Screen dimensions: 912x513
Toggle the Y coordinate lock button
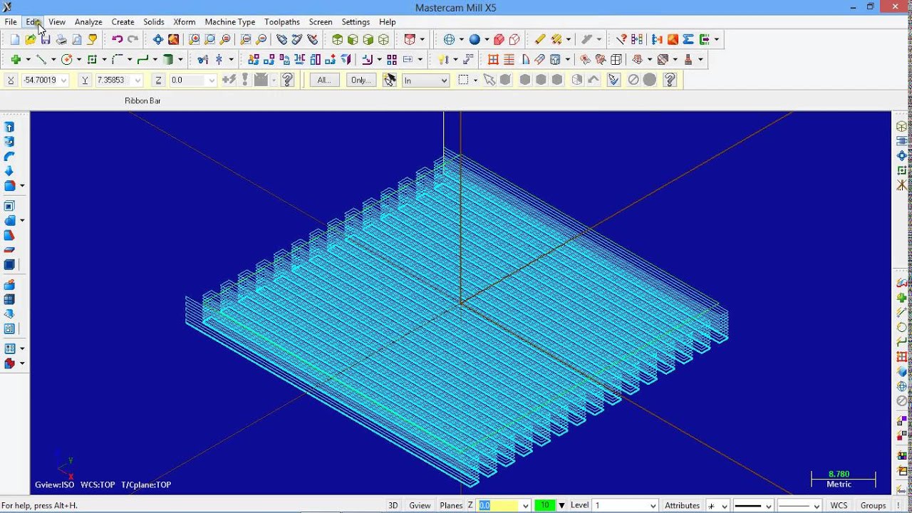pyautogui.click(x=85, y=81)
